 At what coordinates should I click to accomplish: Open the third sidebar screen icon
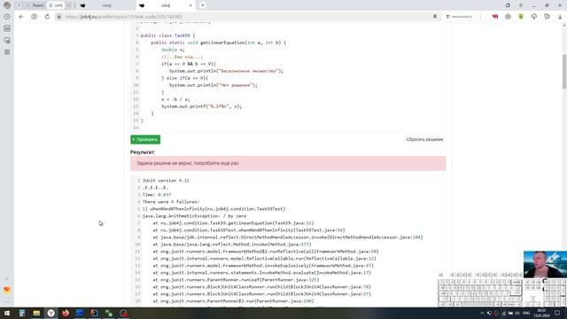[7, 40]
